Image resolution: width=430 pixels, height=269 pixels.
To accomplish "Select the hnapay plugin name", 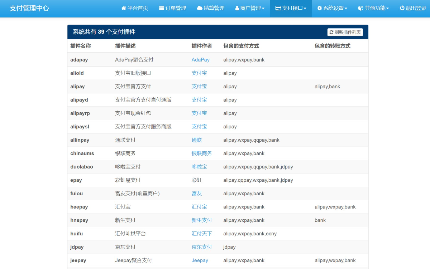I will (x=79, y=220).
